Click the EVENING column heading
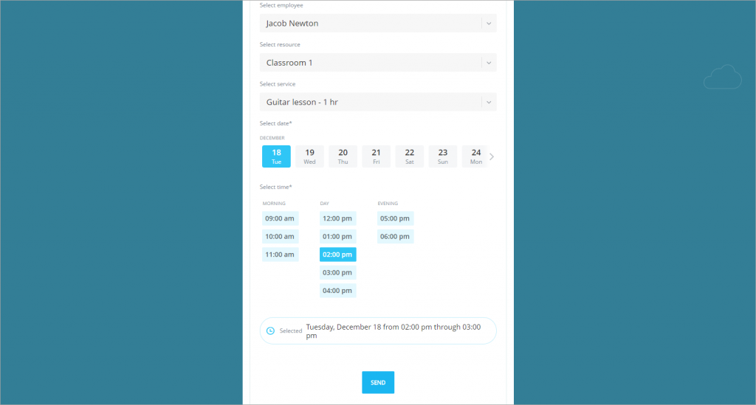The image size is (756, 405). tap(388, 203)
